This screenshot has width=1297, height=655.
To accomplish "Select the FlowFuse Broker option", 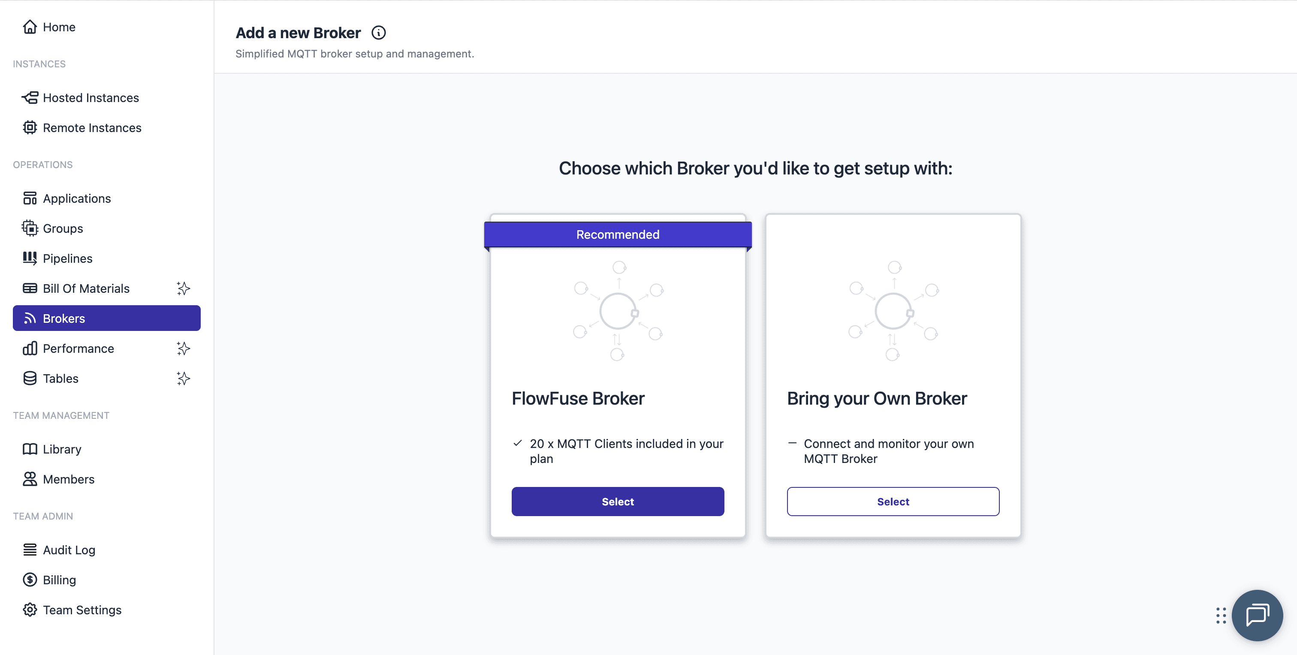I will click(617, 501).
